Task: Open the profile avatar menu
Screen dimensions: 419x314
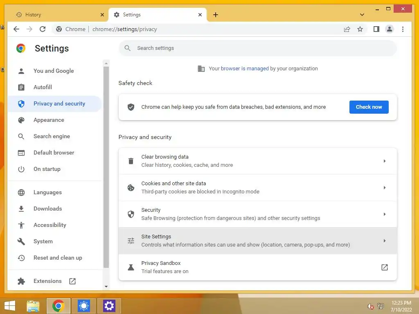Action: coord(390,29)
